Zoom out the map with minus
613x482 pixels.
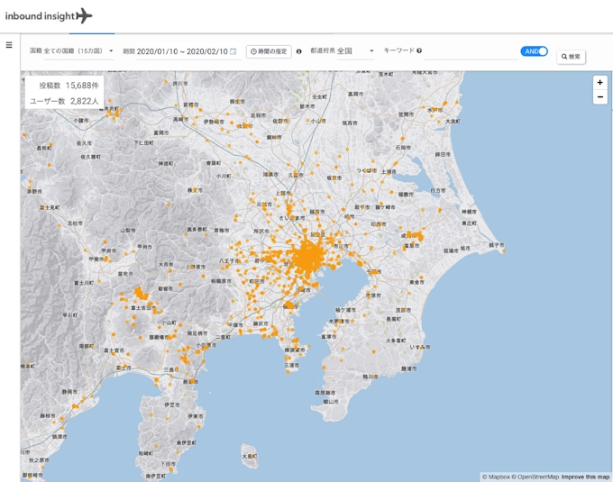coord(599,97)
